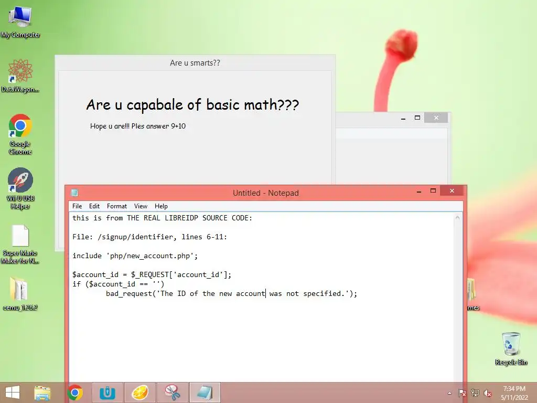Open the Format menu in Notepad
The image size is (537, 403).
click(x=117, y=206)
